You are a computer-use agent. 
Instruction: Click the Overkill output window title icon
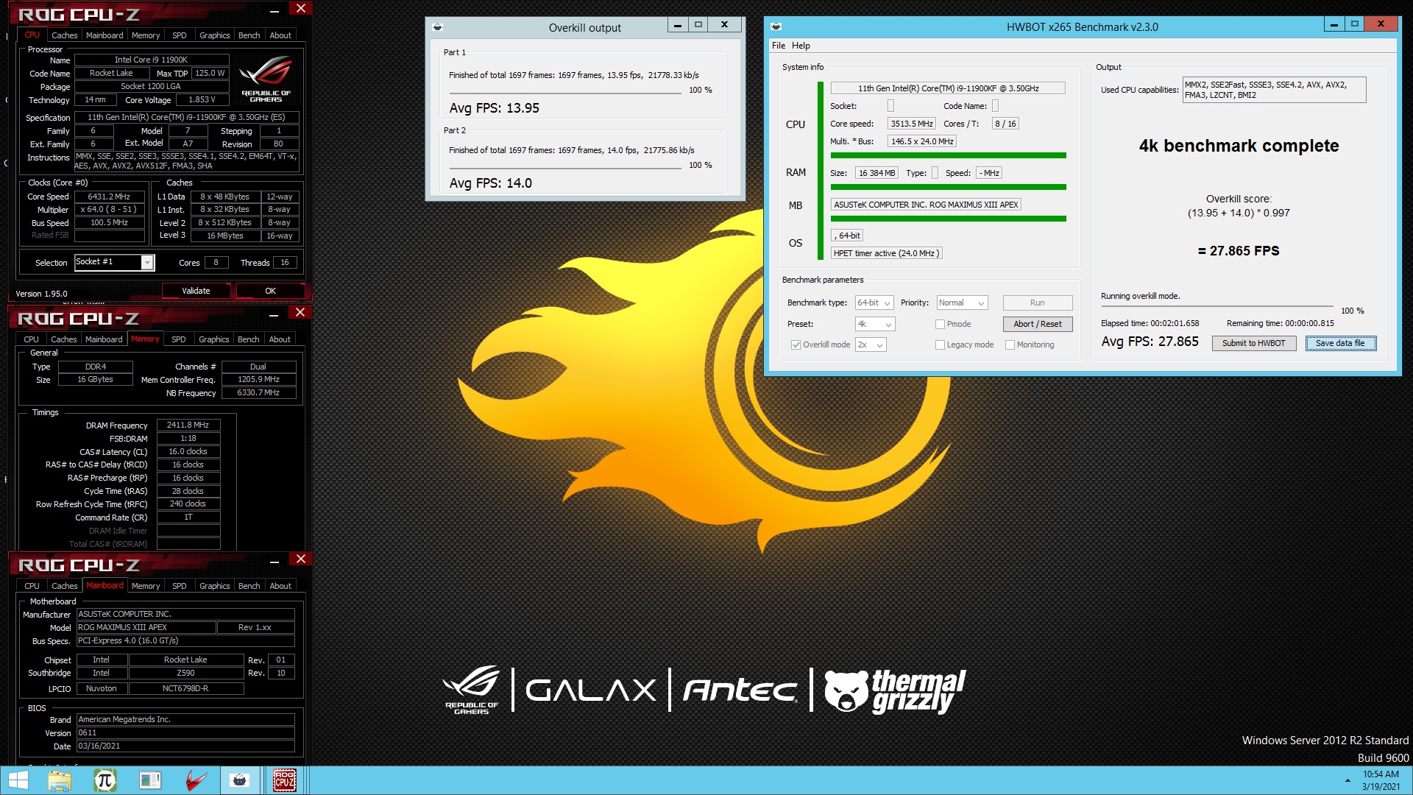[x=438, y=27]
